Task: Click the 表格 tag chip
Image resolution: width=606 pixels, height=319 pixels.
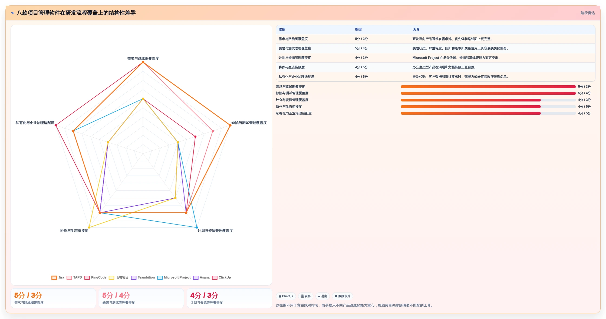Action: [x=306, y=296]
